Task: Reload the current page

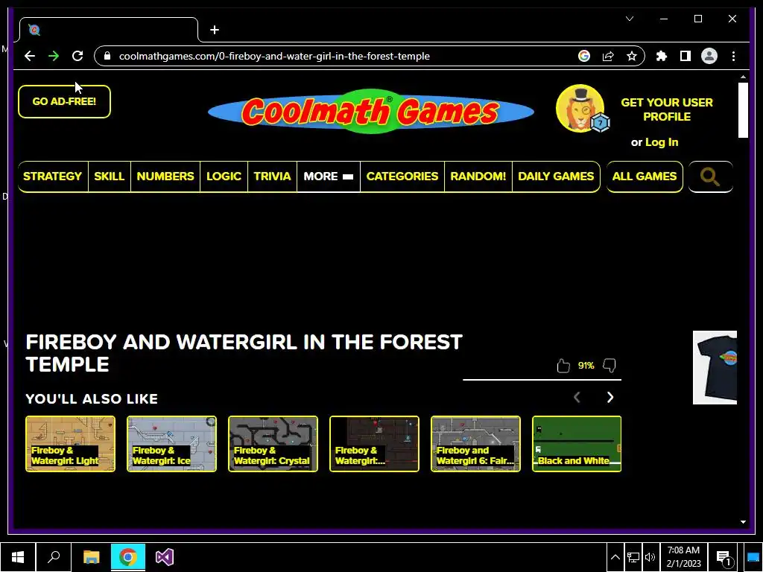Action: pos(77,56)
